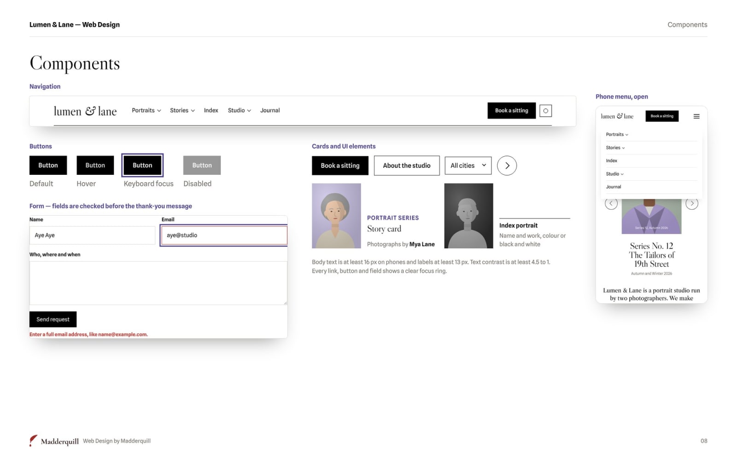This screenshot has height=460, width=737.
Task: Open the hamburger menu in phone preview
Action: click(x=696, y=116)
